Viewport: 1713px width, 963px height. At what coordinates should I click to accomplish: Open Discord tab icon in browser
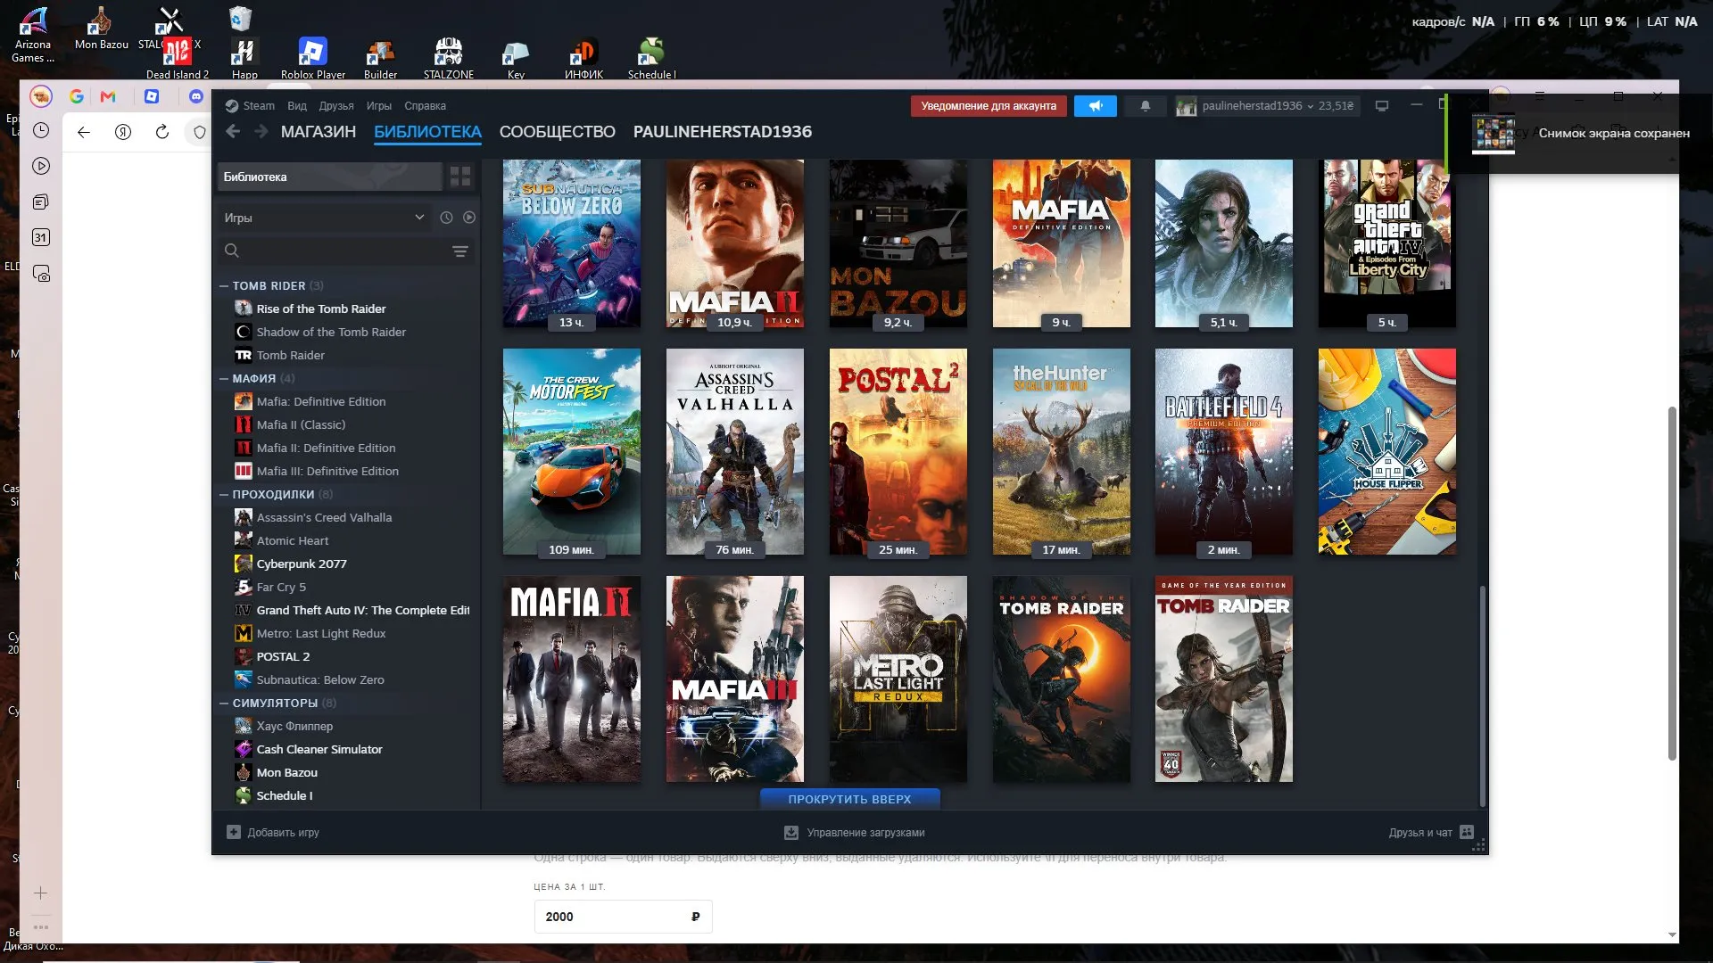(x=196, y=96)
